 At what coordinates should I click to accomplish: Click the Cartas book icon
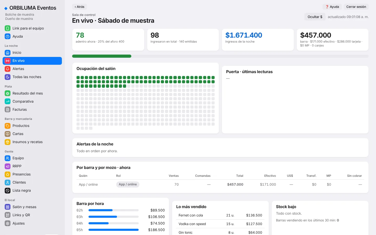(8, 134)
